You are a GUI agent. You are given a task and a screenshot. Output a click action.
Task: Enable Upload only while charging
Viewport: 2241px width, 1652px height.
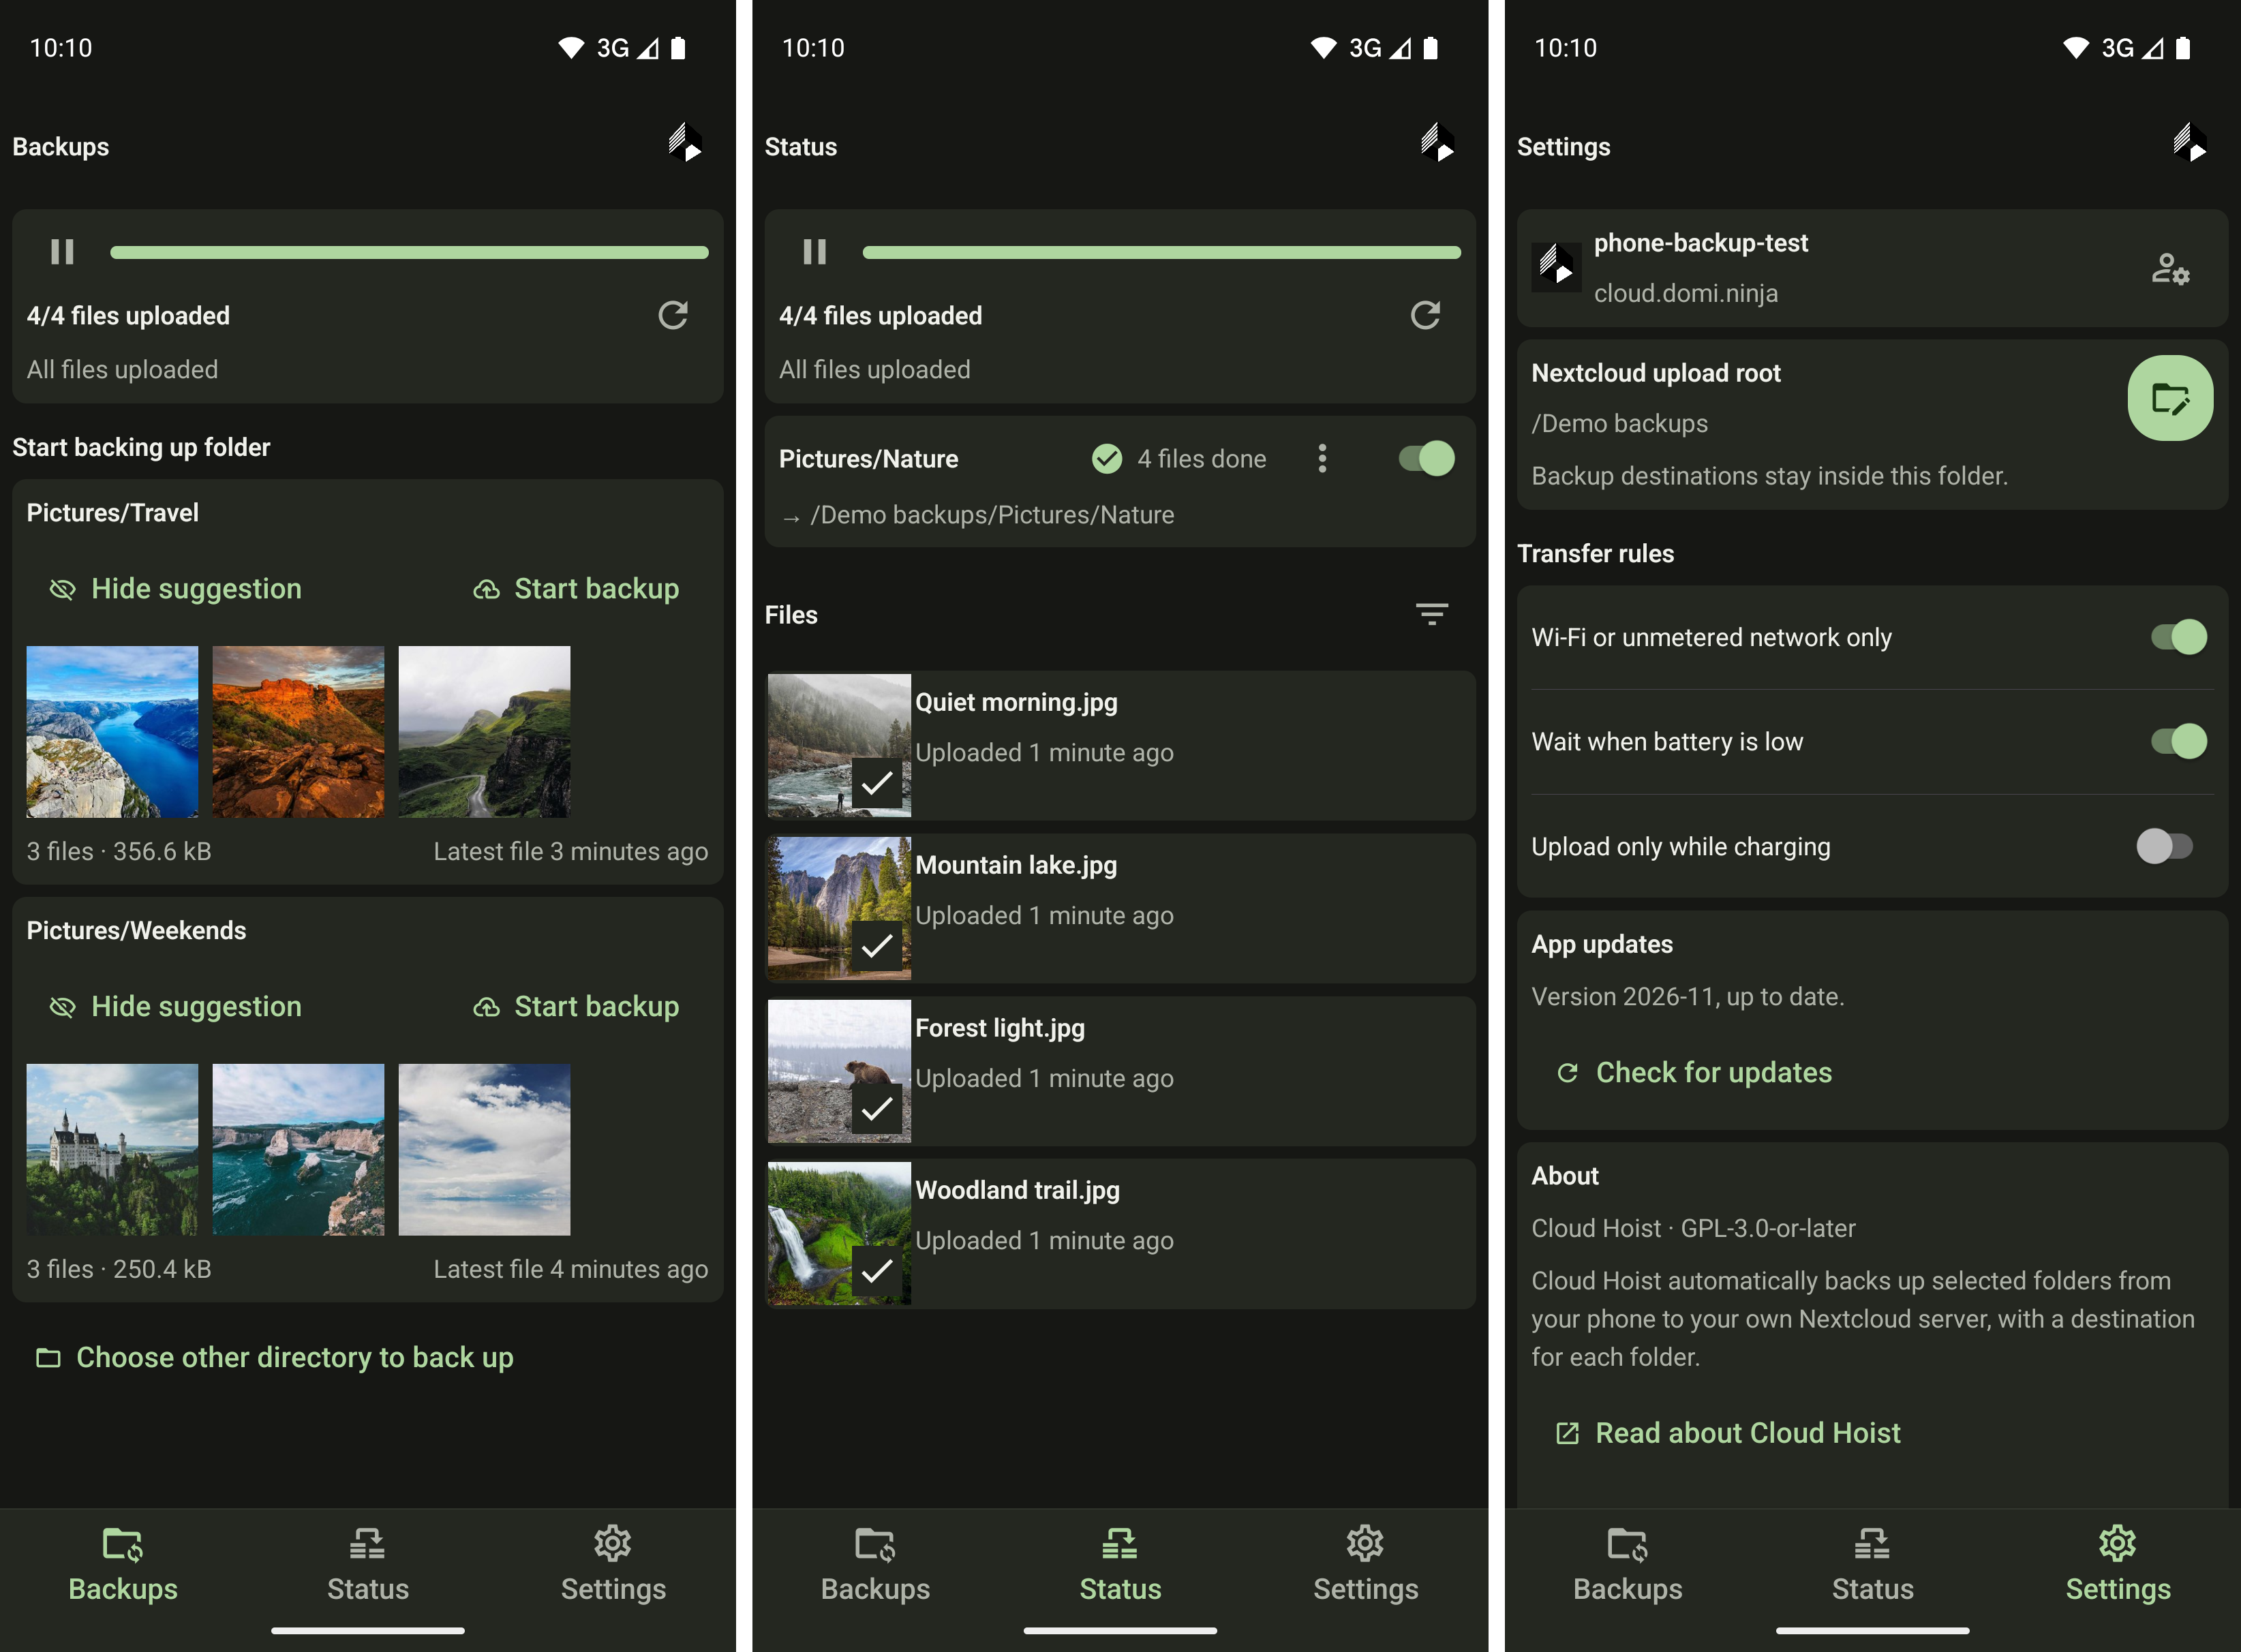pyautogui.click(x=2165, y=846)
